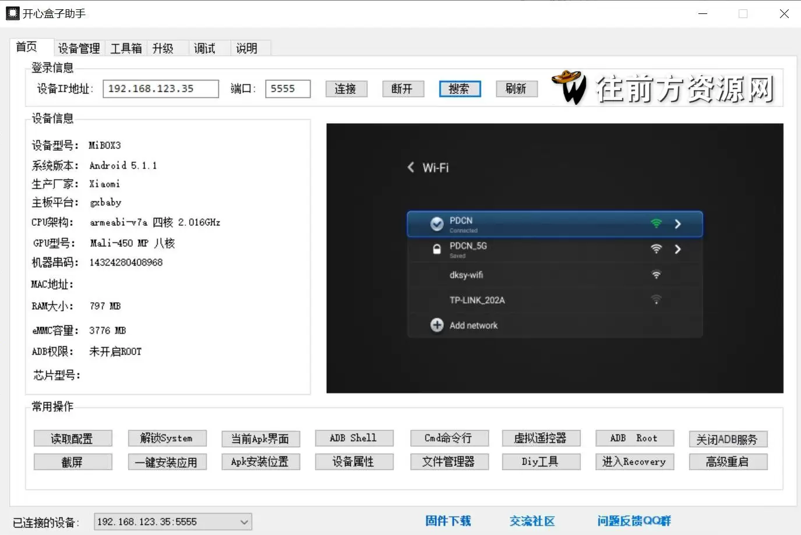This screenshot has height=535, width=801.
Task: Click the PDCN_5G lock icon
Action: [437, 249]
